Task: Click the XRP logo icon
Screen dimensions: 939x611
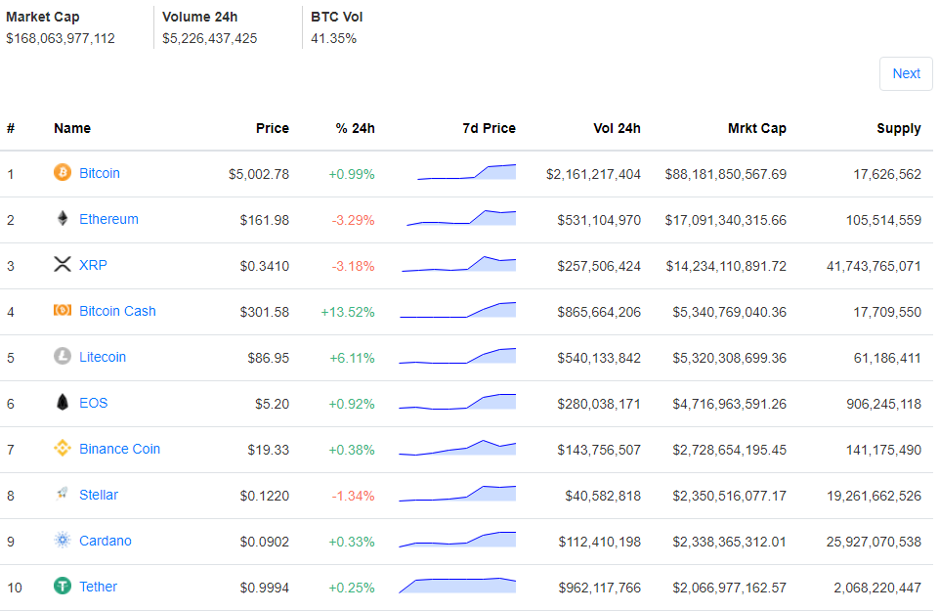Action: pyautogui.click(x=63, y=265)
